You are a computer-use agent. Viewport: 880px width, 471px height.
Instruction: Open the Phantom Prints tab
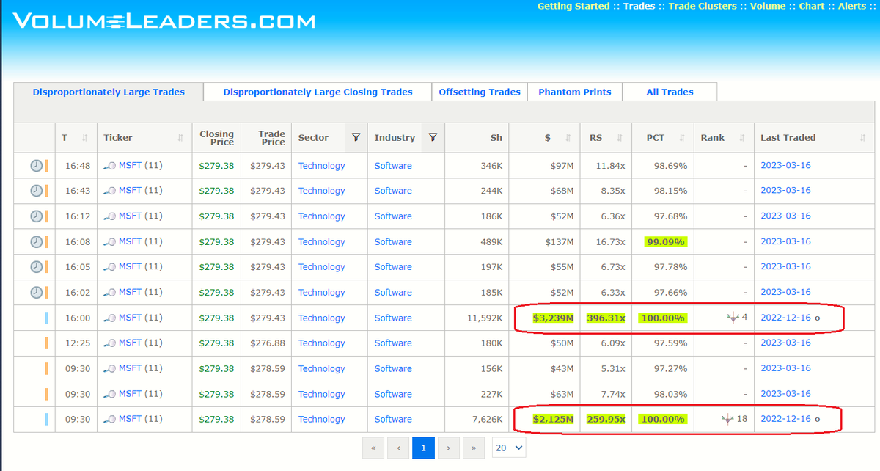pos(575,92)
